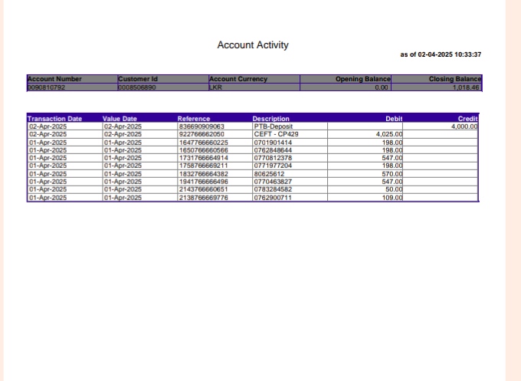Click the Opening Balance value 0.00
This screenshot has height=381, width=521.
coord(382,87)
